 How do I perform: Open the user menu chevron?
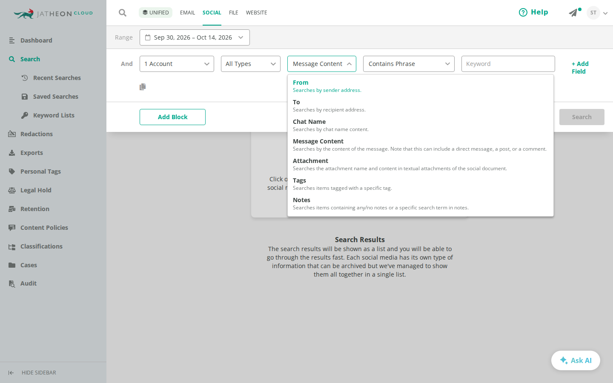[605, 13]
